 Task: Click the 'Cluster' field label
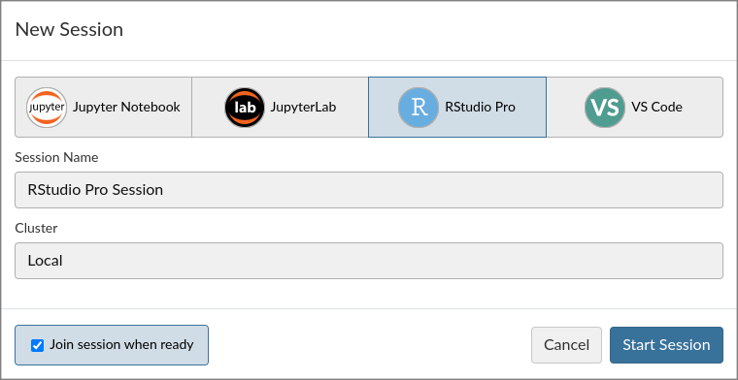(36, 228)
